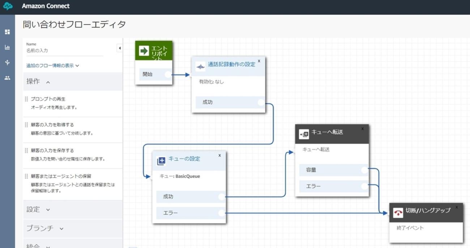Expand the 設定 section
Screen dimensions: 470x248
click(73, 210)
